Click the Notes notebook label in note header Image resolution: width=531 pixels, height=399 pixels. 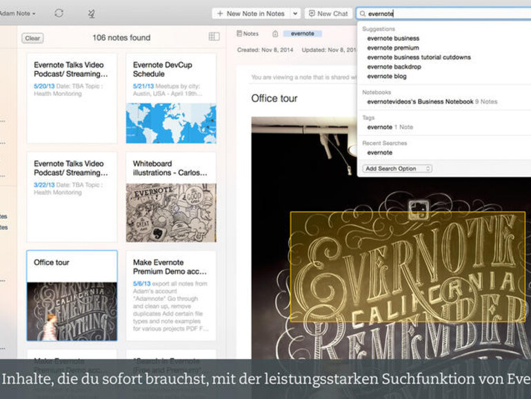click(248, 34)
